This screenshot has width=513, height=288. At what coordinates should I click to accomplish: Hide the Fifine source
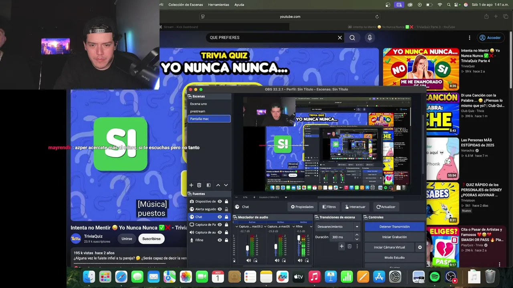pos(220,240)
